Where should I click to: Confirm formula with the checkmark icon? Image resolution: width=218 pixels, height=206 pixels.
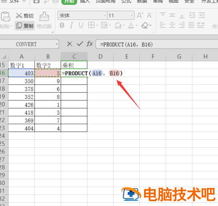point(80,44)
